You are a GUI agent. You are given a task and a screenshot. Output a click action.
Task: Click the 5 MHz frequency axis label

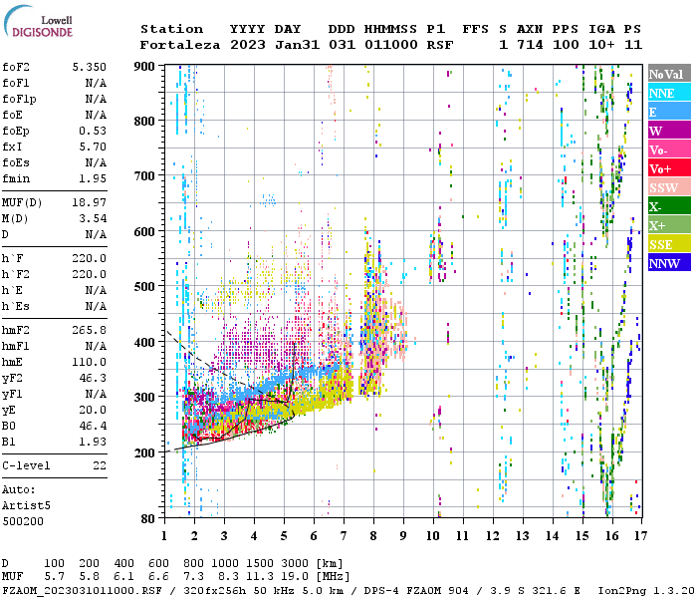(x=284, y=536)
